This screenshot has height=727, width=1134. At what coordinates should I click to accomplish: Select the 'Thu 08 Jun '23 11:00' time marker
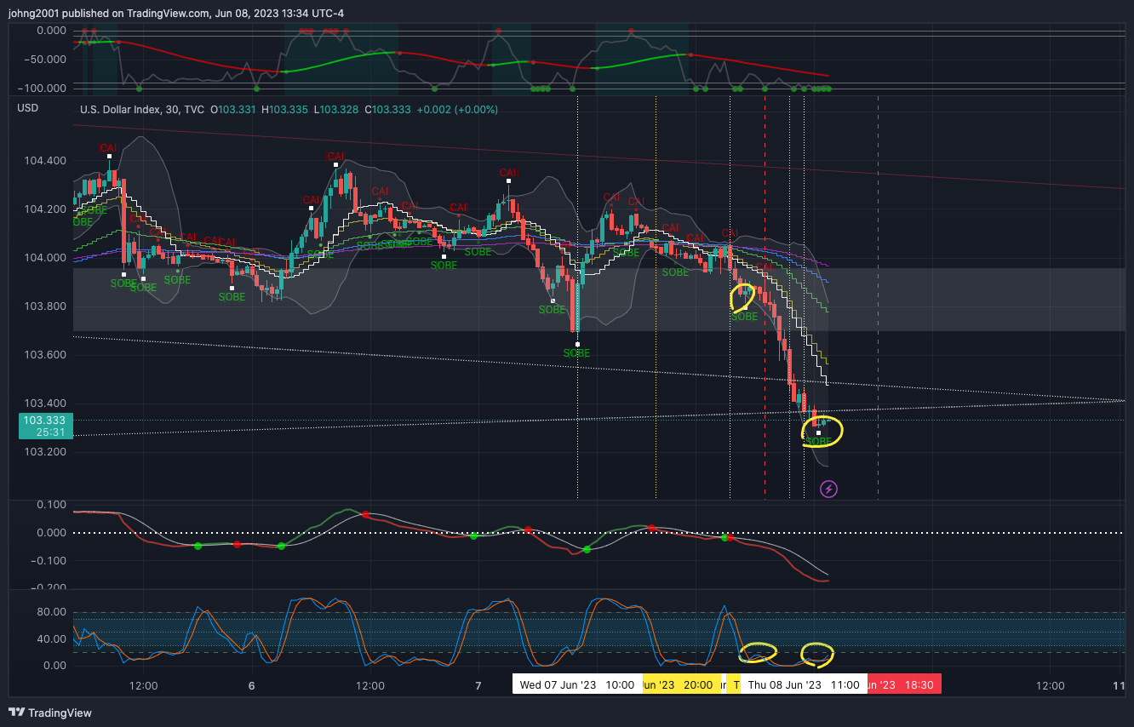(x=804, y=684)
